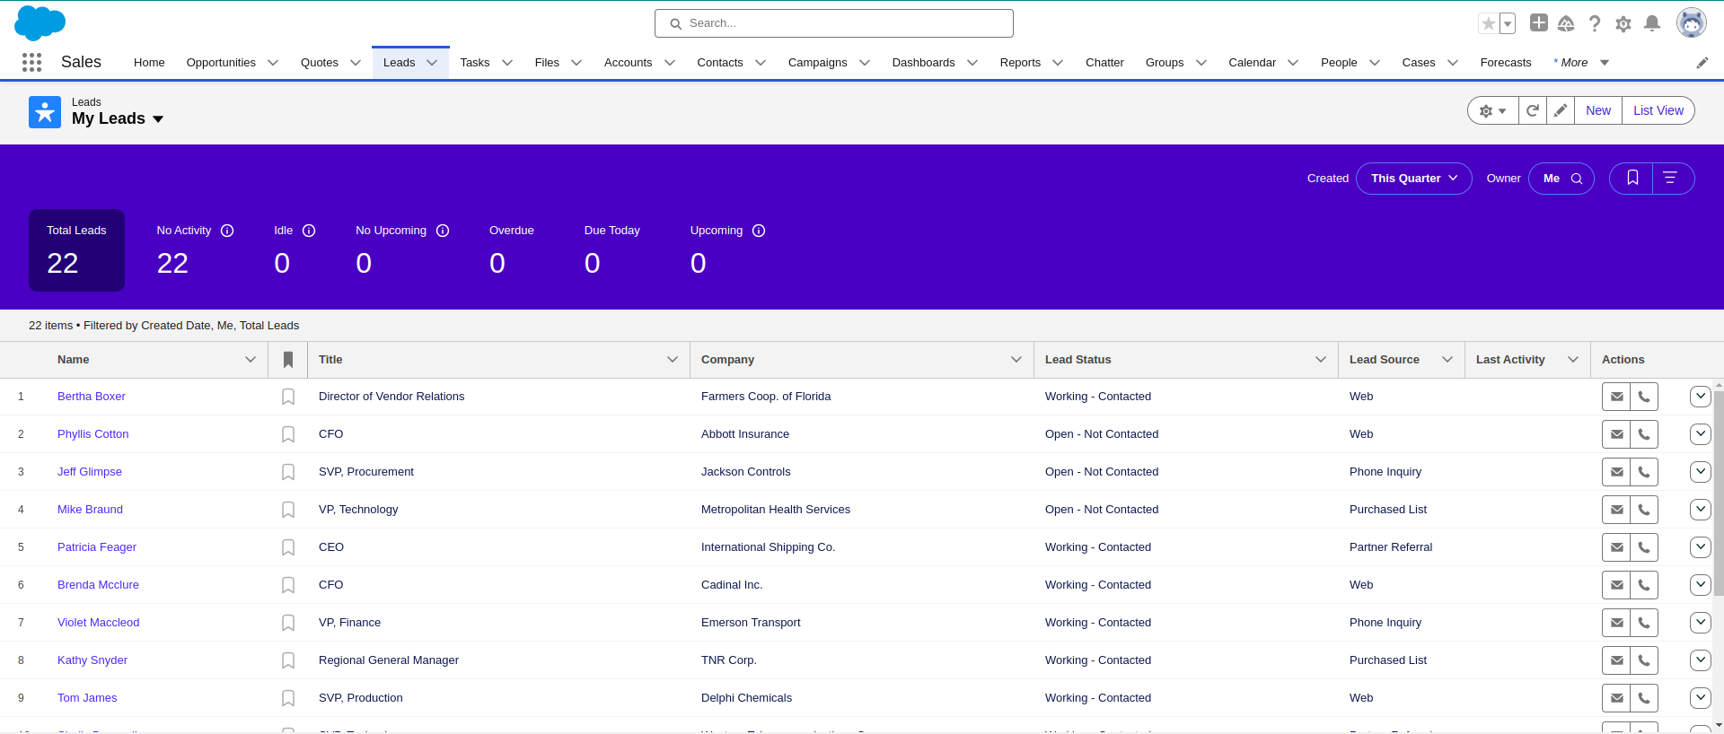1724x734 pixels.
Task: Open the Trailhead guidance icon
Action: pos(1566,23)
